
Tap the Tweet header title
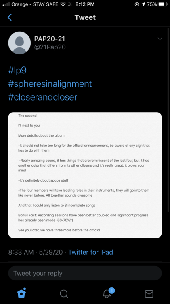(85, 17)
